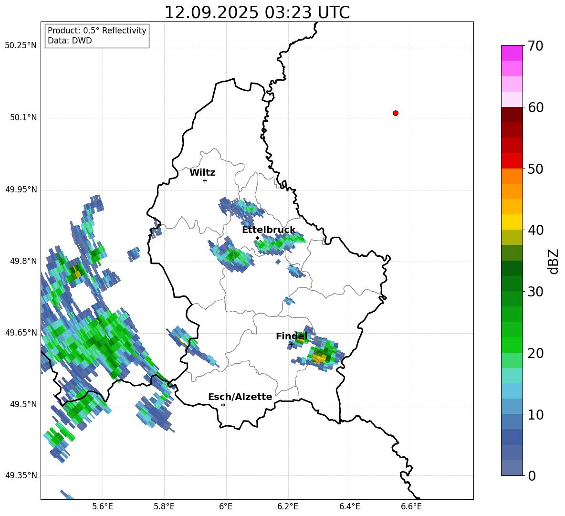Click the 6.6°E longitude label
565x516 pixels.
click(411, 506)
